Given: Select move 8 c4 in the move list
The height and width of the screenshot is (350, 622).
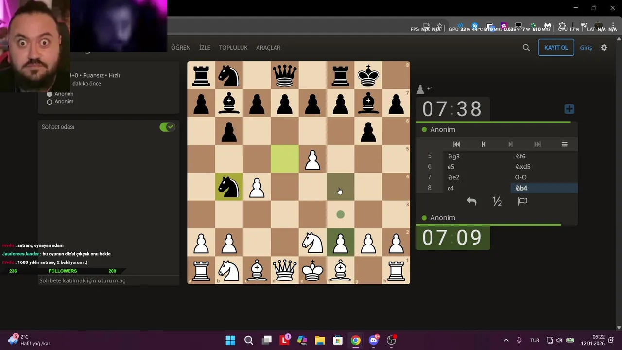Looking at the screenshot, I should click(x=477, y=188).
